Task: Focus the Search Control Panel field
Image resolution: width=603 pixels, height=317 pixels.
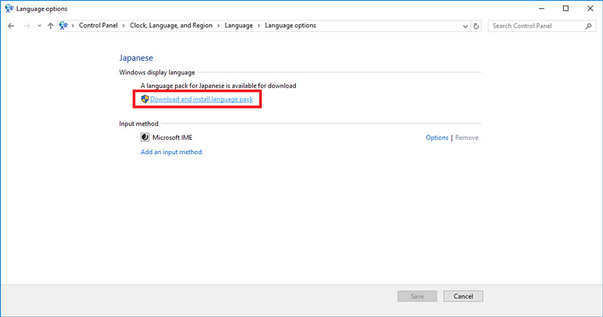Action: pos(542,26)
